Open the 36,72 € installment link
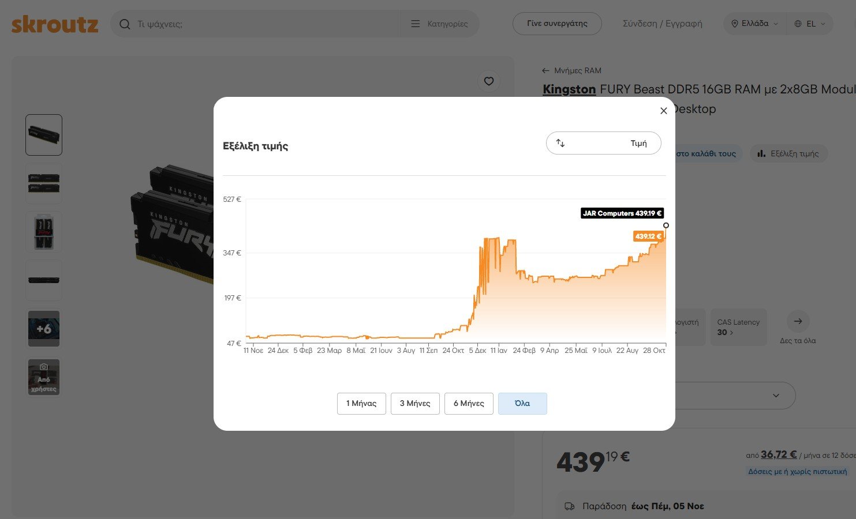 coord(779,454)
